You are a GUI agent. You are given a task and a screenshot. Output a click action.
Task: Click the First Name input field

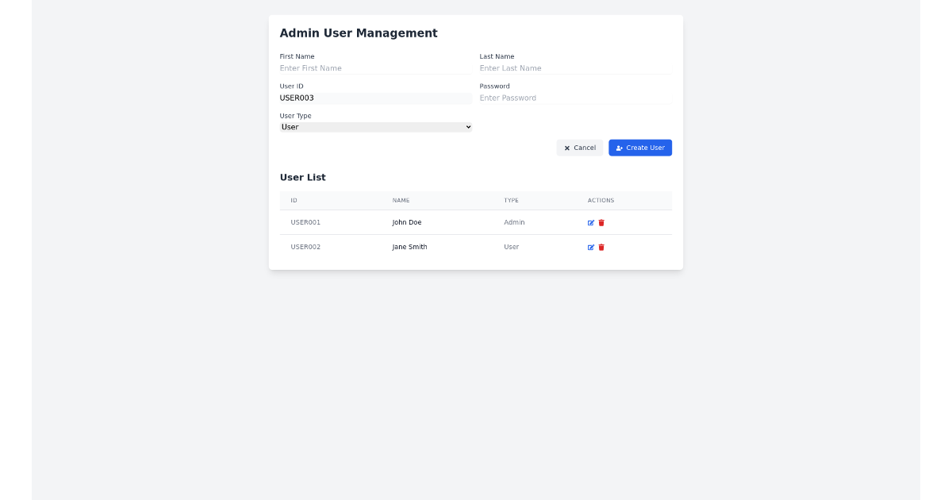375,68
